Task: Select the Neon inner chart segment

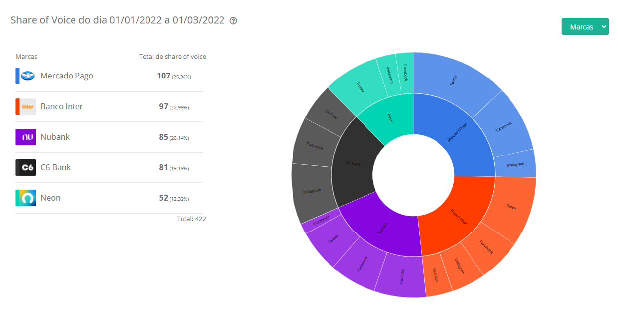Action: tap(389, 117)
